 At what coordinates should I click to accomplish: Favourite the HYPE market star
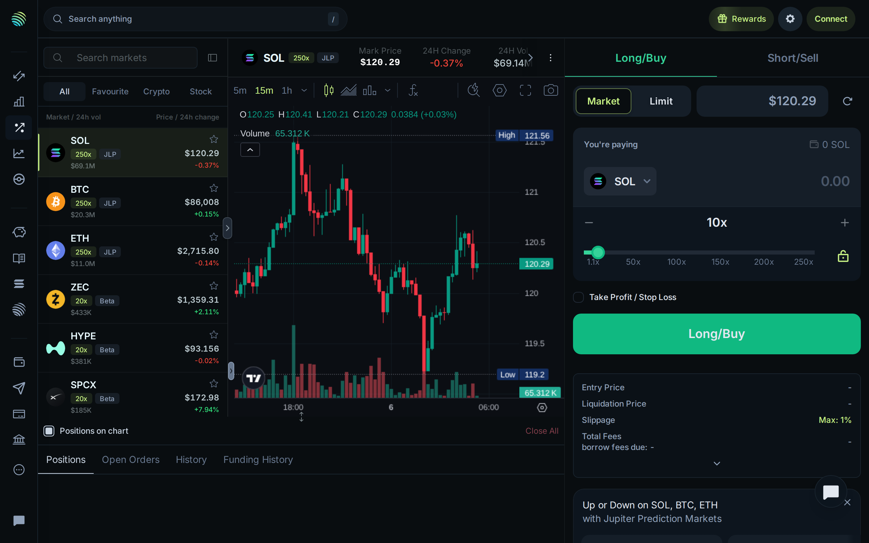(x=214, y=334)
